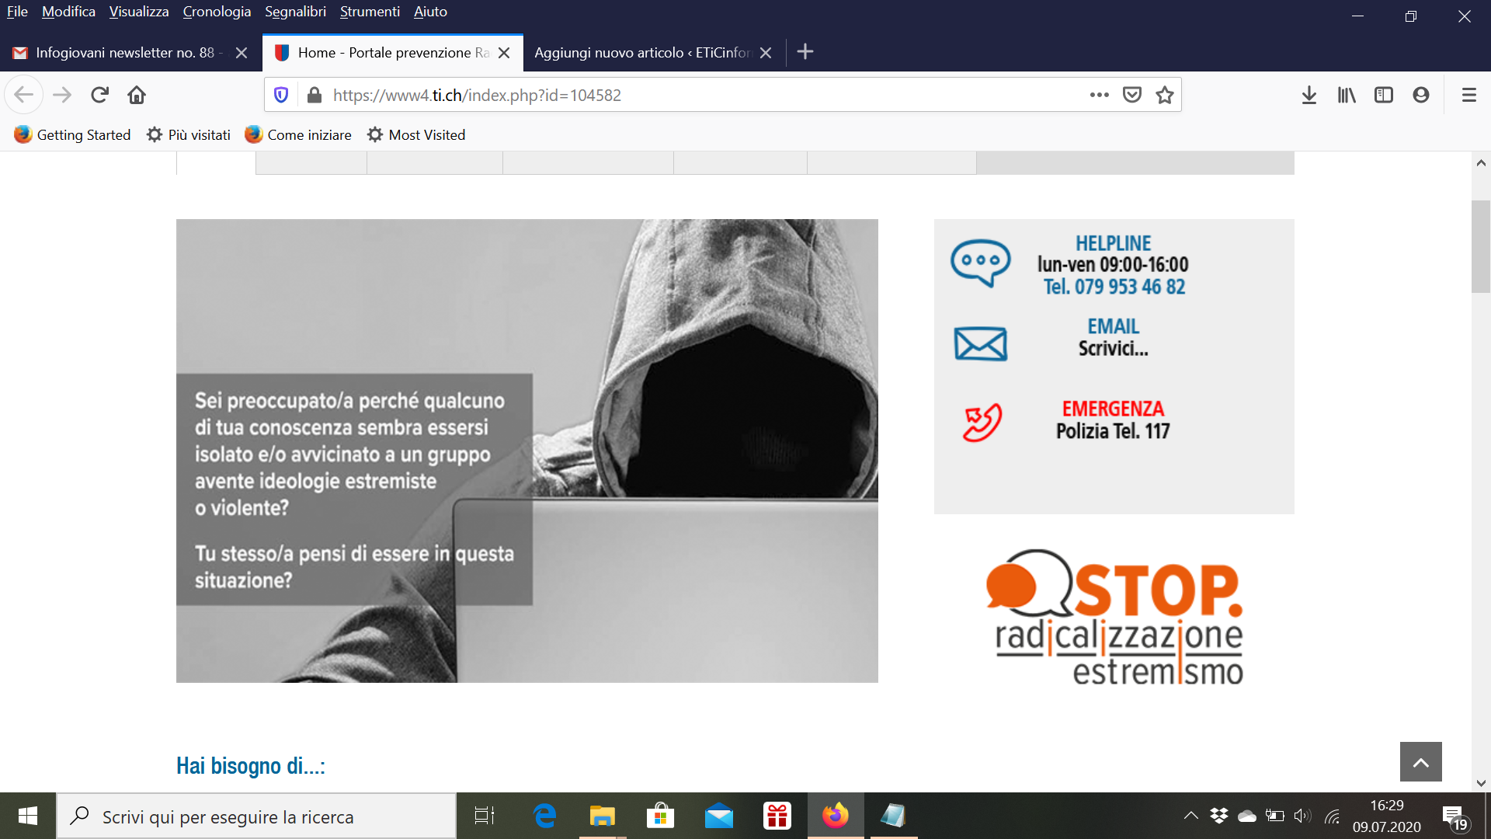
Task: Open Firefox hamburger menu
Action: (x=1469, y=95)
